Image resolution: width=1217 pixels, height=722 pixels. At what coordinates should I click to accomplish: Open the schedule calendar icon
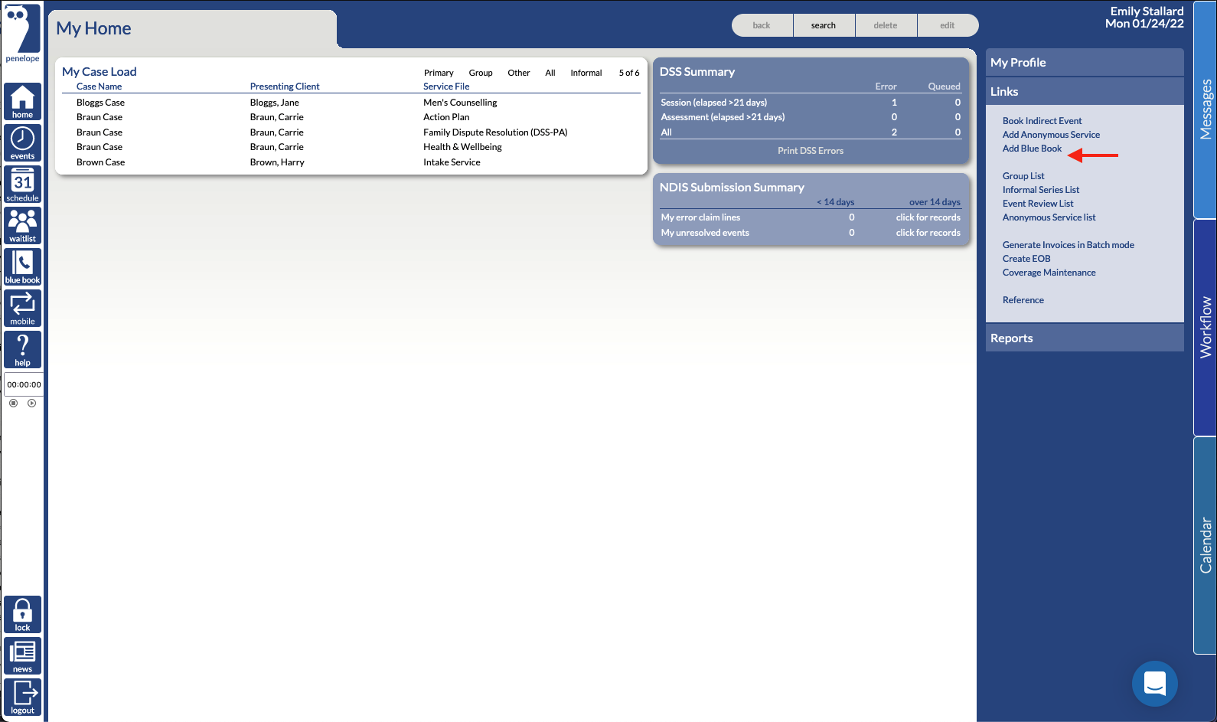pyautogui.click(x=22, y=185)
